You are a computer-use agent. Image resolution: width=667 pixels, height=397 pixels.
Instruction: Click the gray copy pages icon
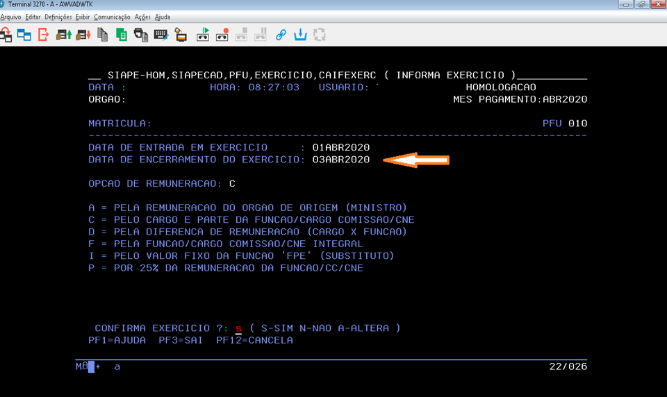point(103,35)
